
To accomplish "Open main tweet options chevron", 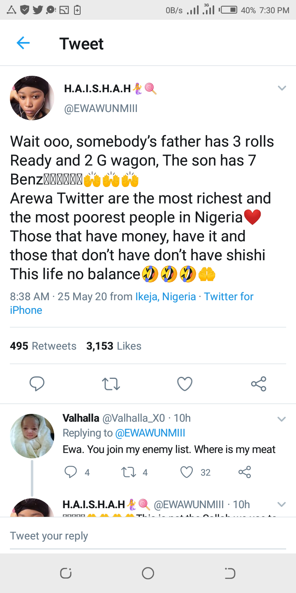I will coord(282,88).
